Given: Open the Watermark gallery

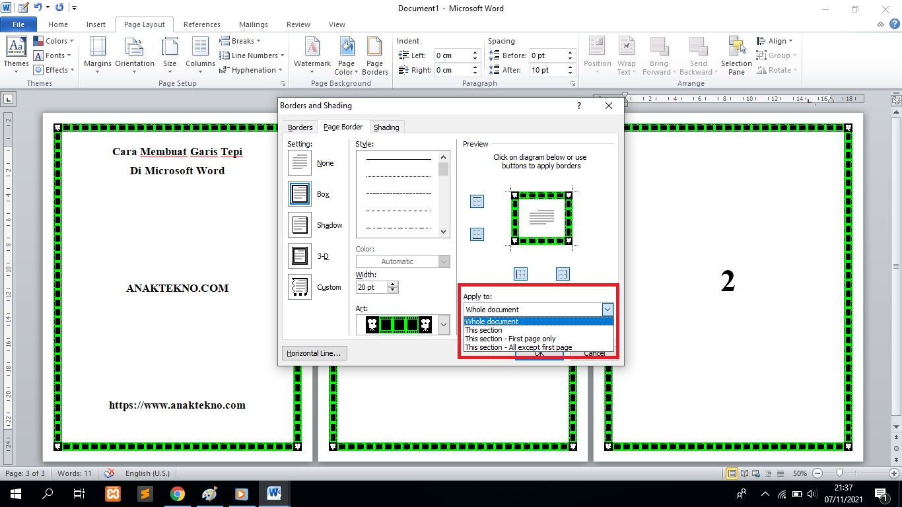Looking at the screenshot, I should [312, 55].
